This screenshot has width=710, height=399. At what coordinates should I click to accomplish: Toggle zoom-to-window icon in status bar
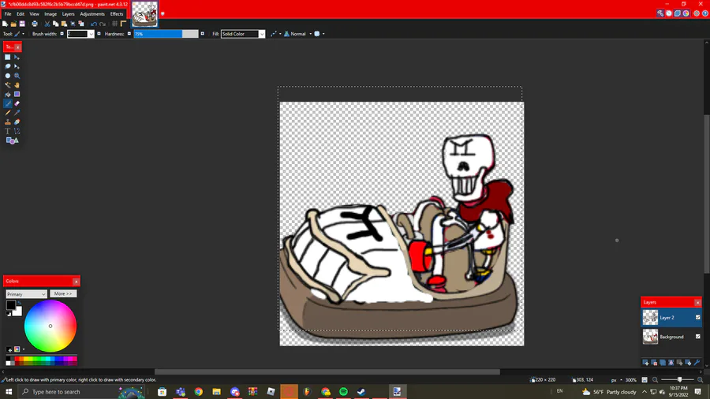(645, 379)
